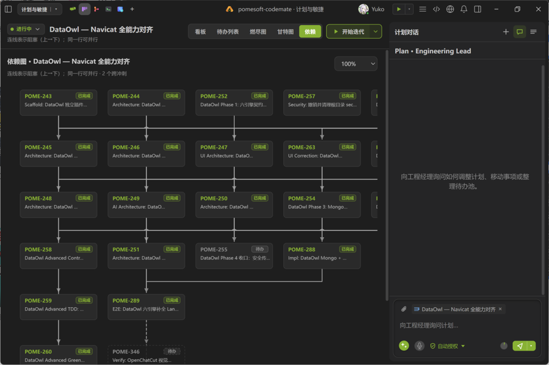
Task: Open the POME-244 Architecture card
Action: click(x=146, y=103)
